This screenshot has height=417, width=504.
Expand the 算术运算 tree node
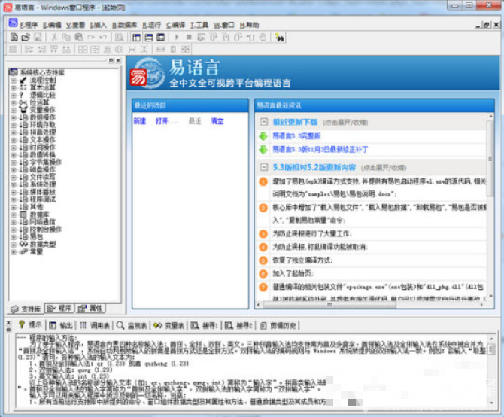(14, 87)
